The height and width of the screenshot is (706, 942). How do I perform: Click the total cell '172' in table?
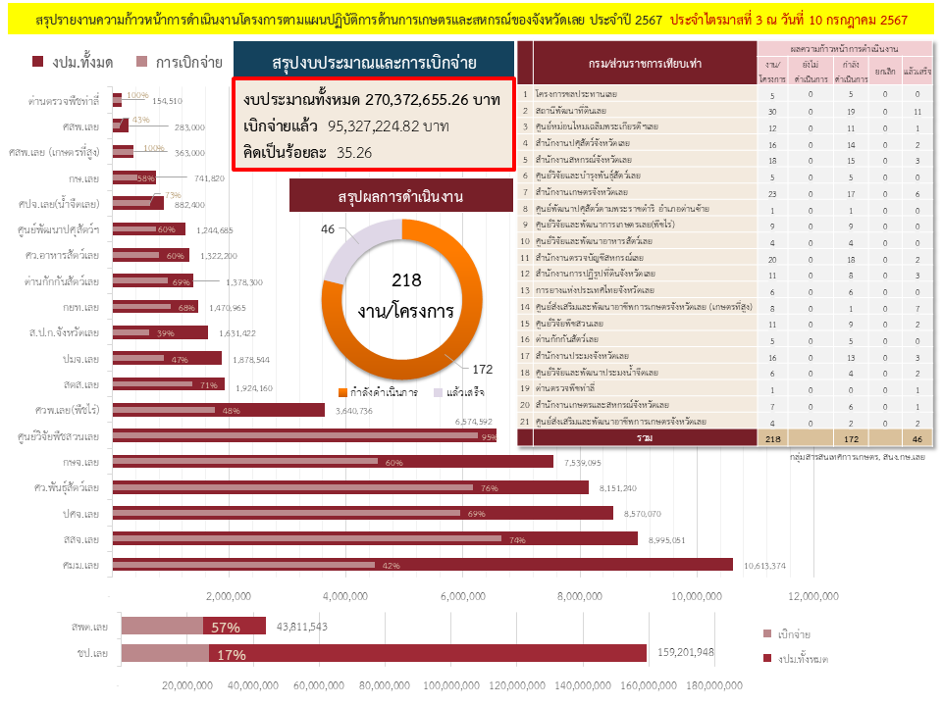coord(851,439)
